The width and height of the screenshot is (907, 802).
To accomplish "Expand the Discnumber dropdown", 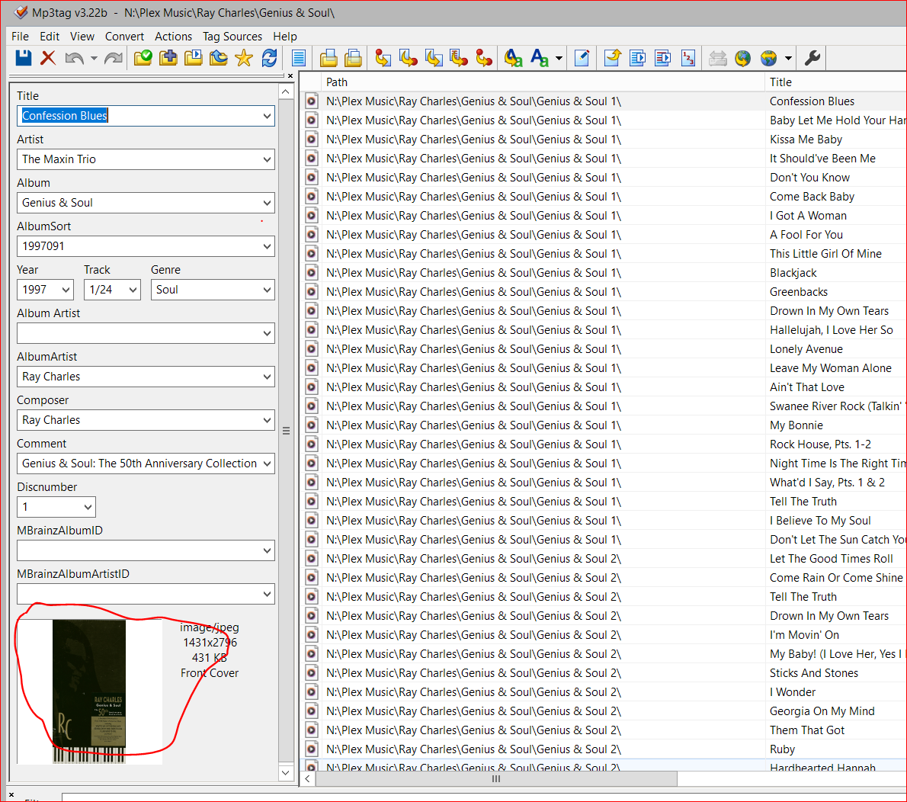I will (88, 507).
